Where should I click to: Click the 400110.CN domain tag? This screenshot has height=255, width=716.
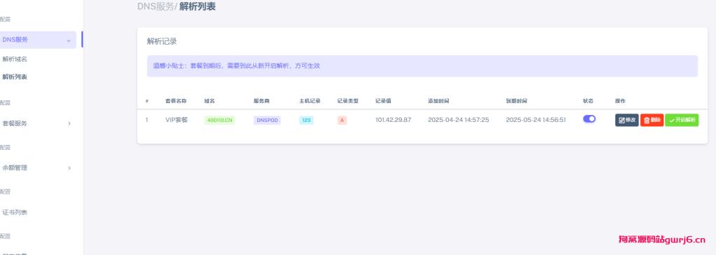pos(220,121)
